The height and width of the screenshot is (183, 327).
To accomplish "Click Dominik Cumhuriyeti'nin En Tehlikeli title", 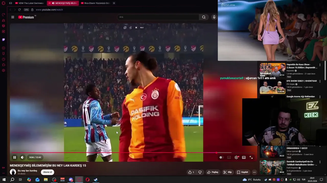I will pos(301,163).
